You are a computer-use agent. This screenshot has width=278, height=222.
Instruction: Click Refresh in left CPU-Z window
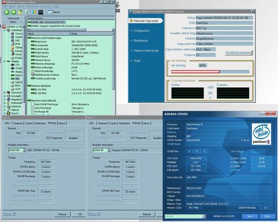coord(63,214)
